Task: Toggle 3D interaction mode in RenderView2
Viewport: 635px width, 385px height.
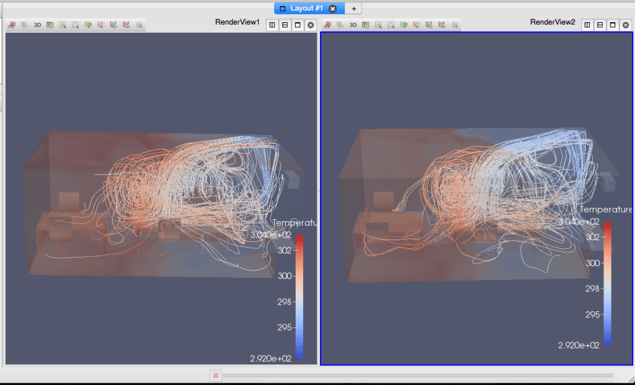Action: point(353,25)
